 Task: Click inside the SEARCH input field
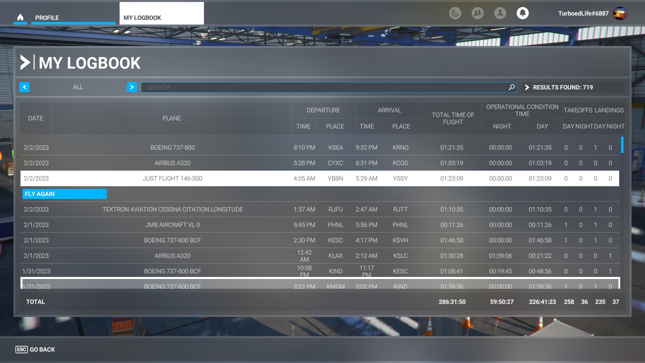click(x=322, y=87)
